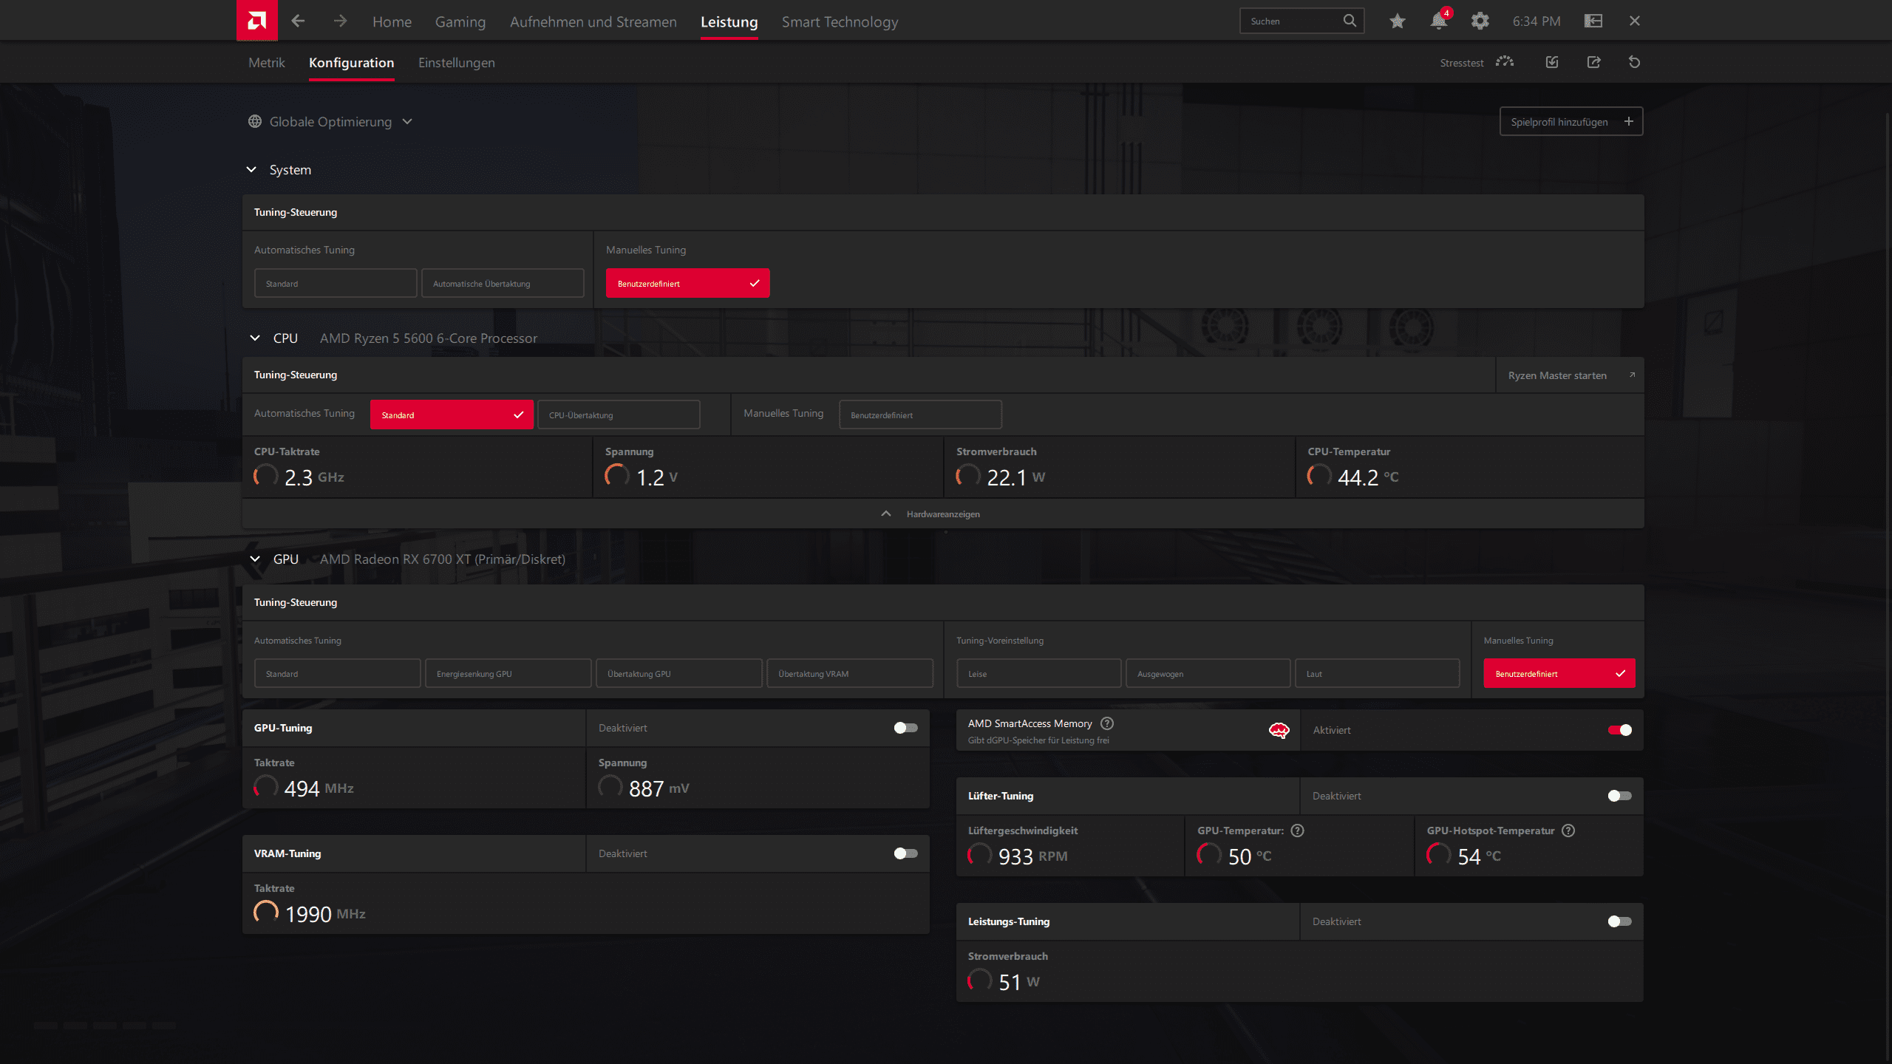Screen dimensions: 1892x1064
Task: Select CPU Standard automatic tuning
Action: [452, 415]
